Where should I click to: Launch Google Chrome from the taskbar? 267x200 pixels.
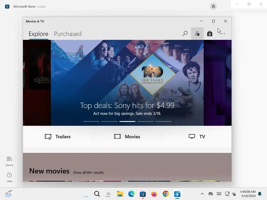pyautogui.click(x=166, y=194)
